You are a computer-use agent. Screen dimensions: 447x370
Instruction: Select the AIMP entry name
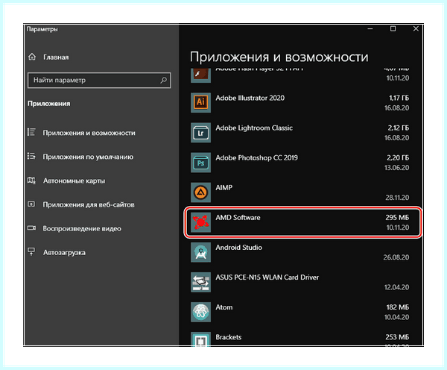pyautogui.click(x=223, y=187)
